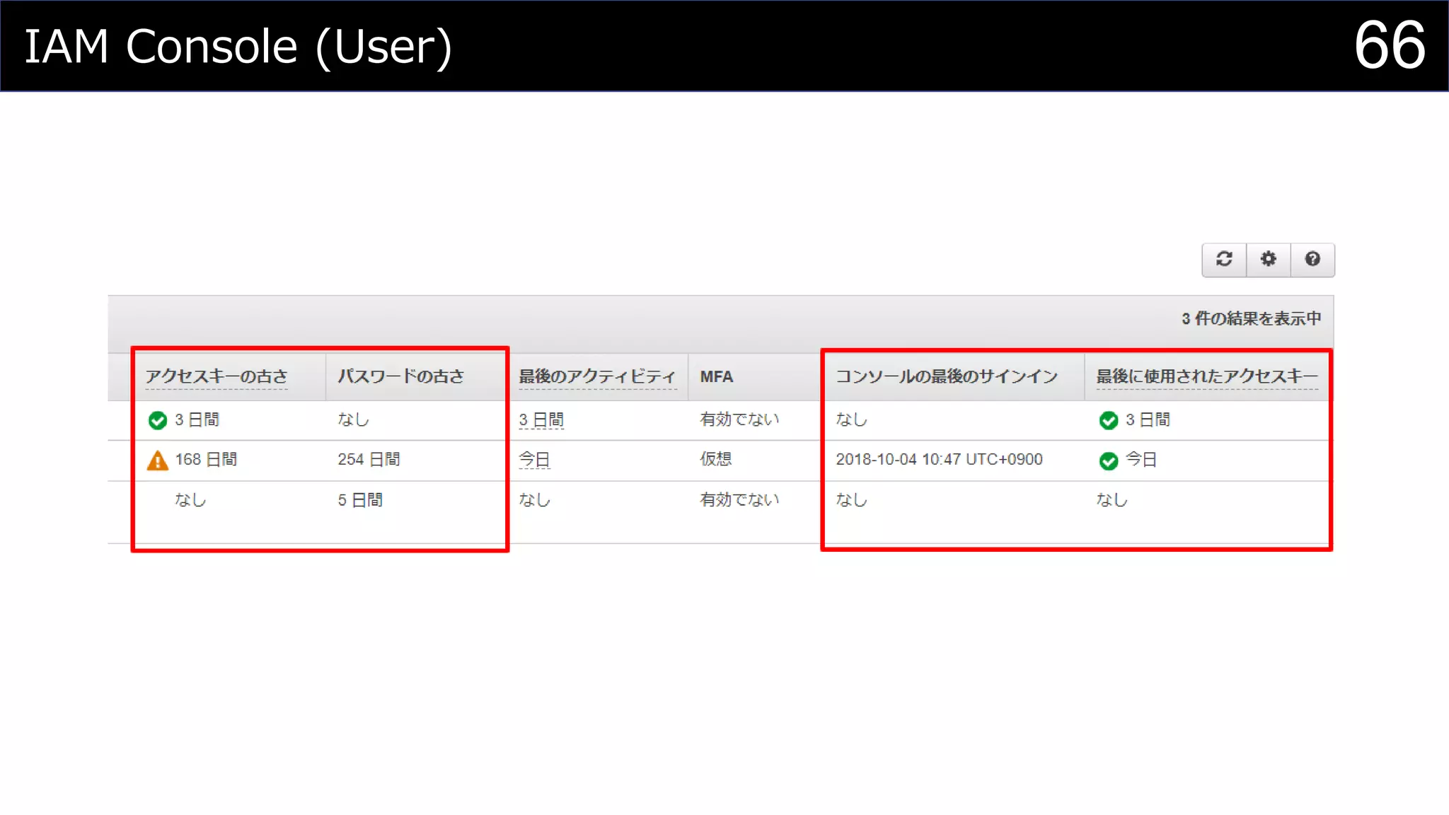Click the 仮想 MFA value
1449x815 pixels.
(x=715, y=459)
